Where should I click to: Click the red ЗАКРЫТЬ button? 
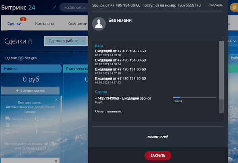point(158,155)
